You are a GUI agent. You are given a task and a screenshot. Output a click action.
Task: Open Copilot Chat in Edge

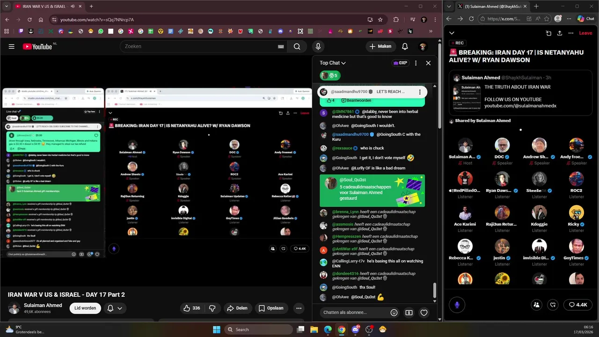(586, 19)
